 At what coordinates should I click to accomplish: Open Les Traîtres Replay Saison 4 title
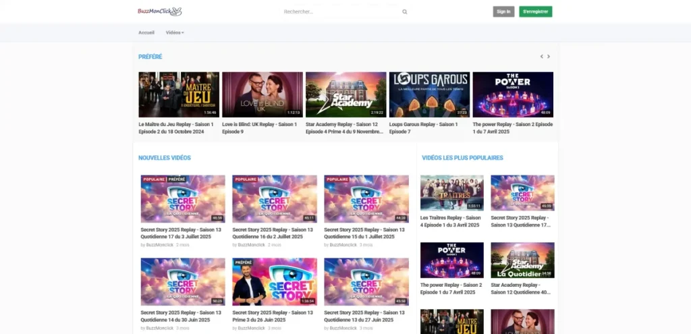[x=450, y=221]
